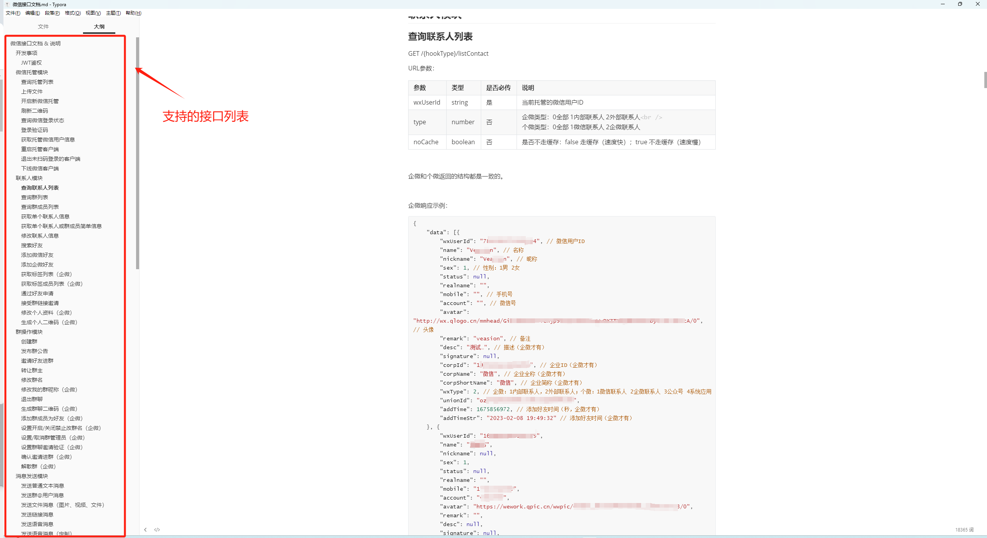Click the 18365 词 word count
The height and width of the screenshot is (538, 987).
[964, 530]
